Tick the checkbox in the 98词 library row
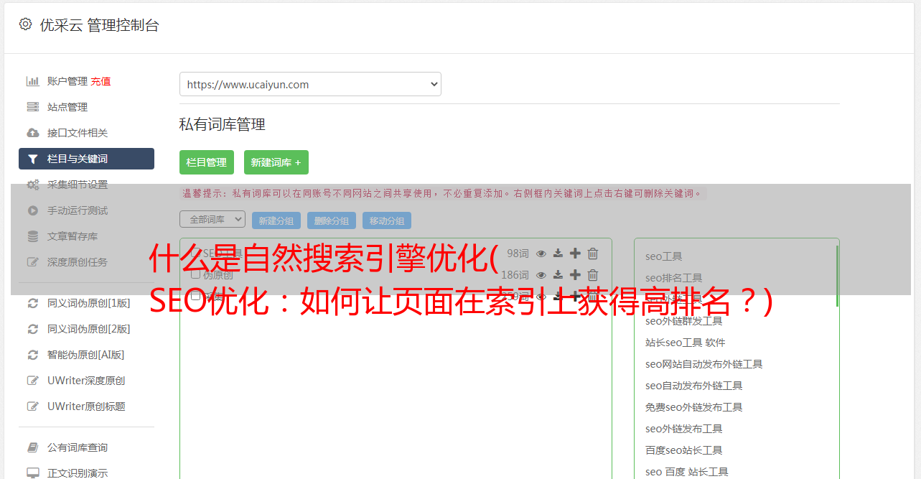 pos(195,253)
